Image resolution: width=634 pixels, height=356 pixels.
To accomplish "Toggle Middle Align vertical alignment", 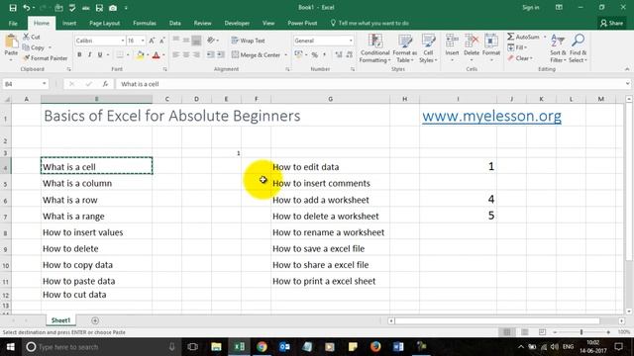I will tap(186, 41).
